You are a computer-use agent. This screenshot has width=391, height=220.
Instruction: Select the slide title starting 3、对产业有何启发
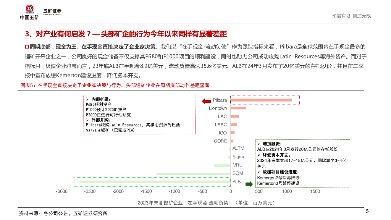[126, 34]
